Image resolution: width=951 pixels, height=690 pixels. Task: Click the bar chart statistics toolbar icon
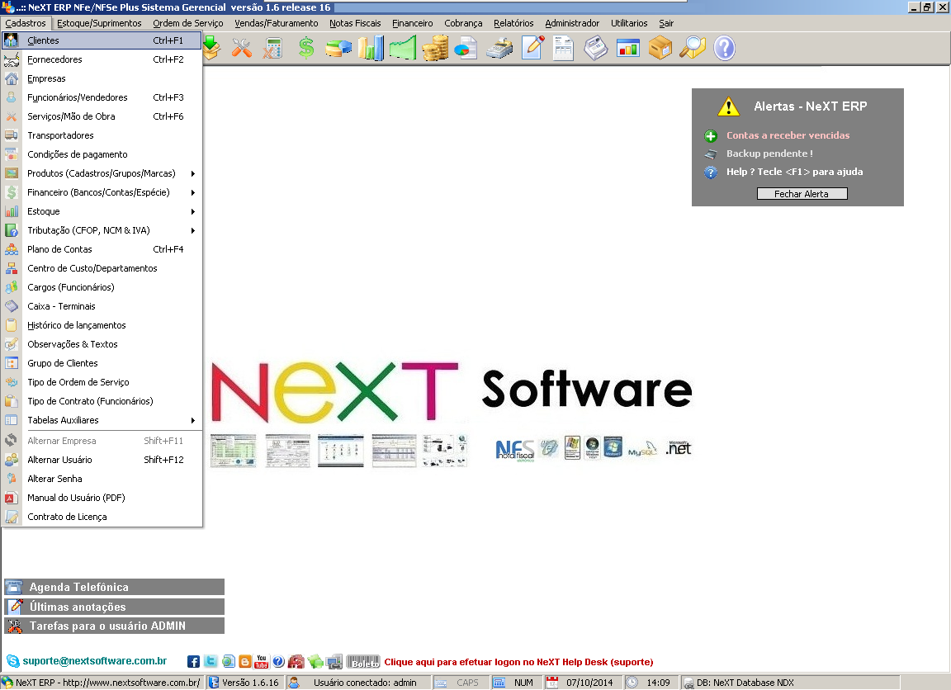point(369,49)
